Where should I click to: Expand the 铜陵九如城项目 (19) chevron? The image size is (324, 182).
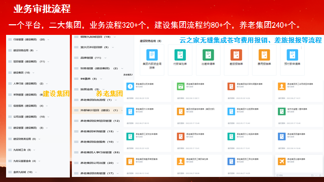115,37
